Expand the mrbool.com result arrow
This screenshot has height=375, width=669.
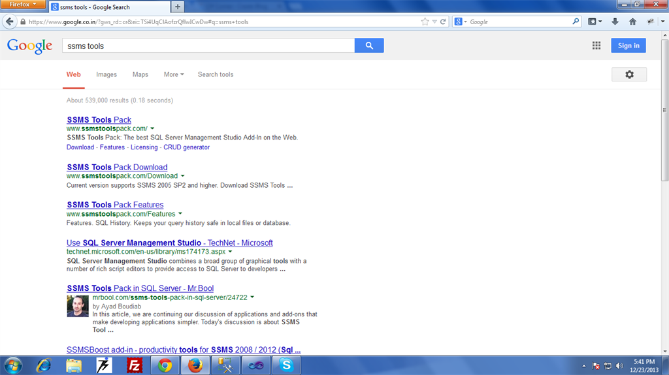coord(252,297)
